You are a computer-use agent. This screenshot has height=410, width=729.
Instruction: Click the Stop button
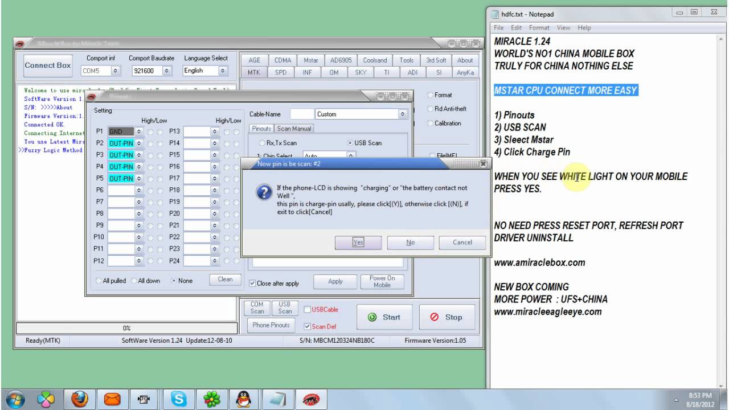(447, 317)
